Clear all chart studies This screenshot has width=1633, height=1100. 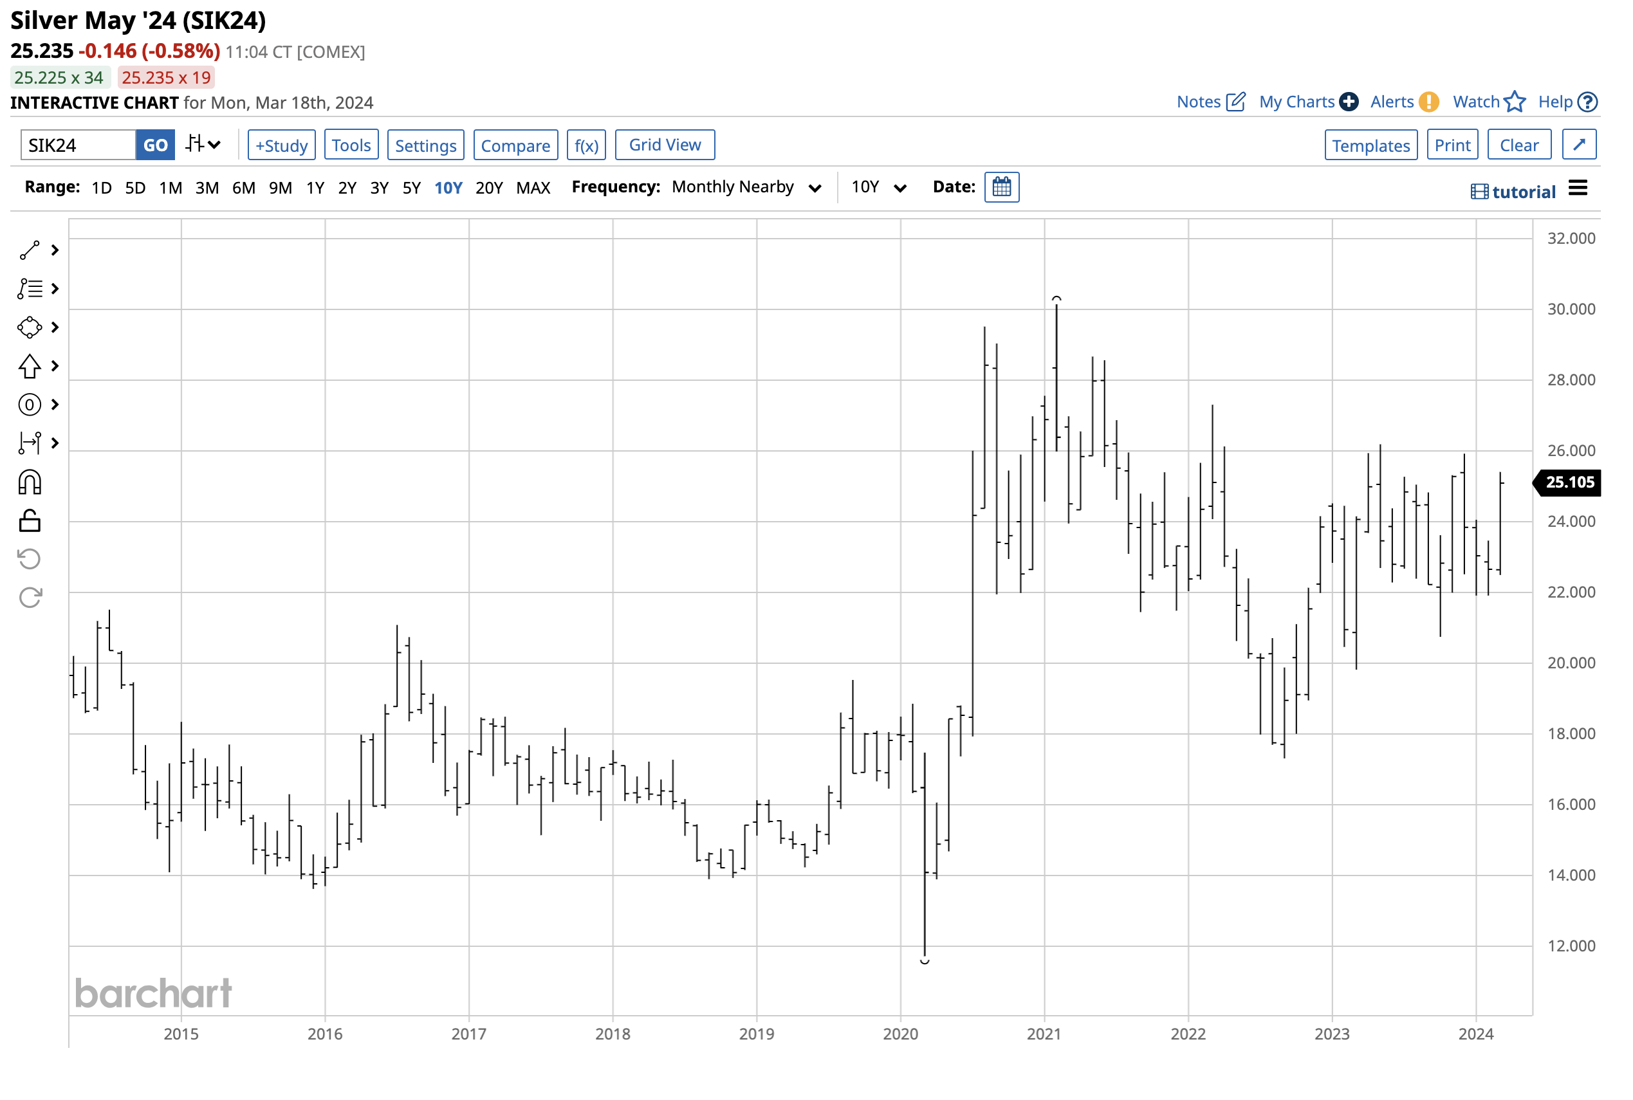[x=1518, y=145]
